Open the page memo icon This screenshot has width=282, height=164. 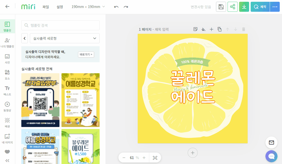point(195,29)
